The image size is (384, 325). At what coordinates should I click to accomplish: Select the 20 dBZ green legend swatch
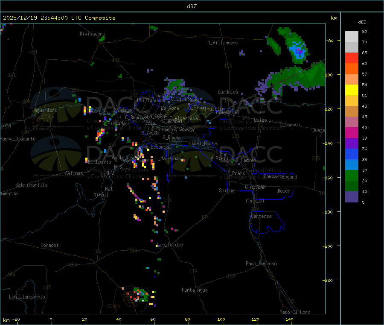(352, 186)
